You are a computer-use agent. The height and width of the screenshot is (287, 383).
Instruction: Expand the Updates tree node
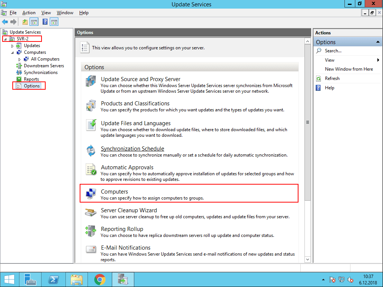(12, 45)
